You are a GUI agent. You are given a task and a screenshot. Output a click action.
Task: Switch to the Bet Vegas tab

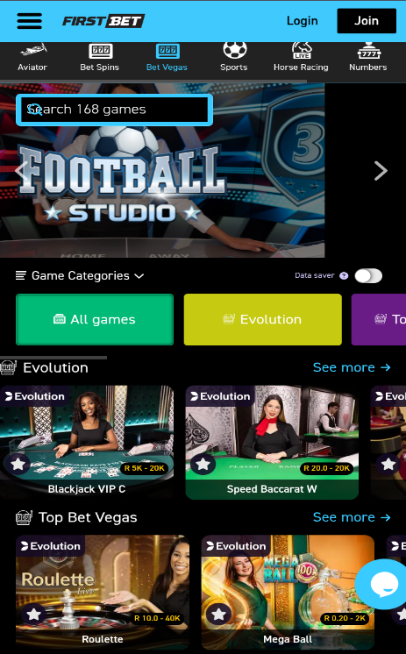[167, 57]
